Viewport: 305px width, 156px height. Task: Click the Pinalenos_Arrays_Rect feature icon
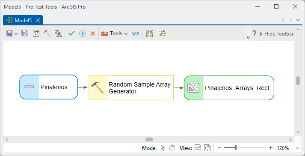coord(193,88)
